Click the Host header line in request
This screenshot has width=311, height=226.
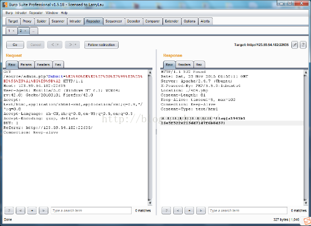pos(34,86)
